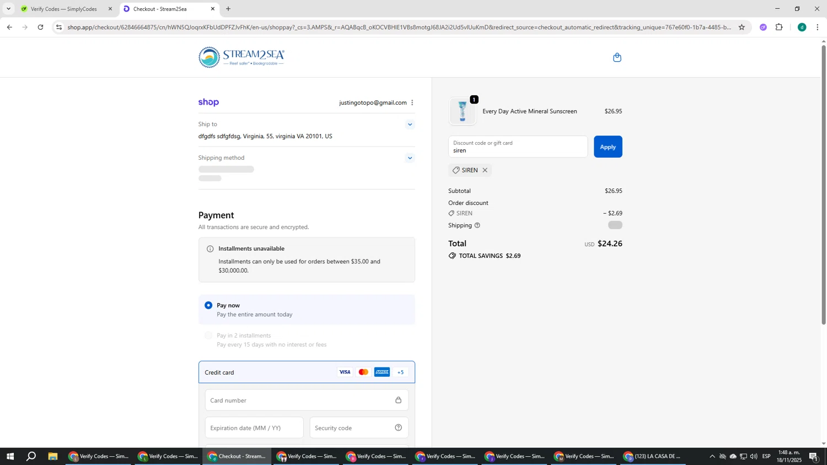827x465 pixels.
Task: Click the discount code input field
Action: tap(518, 147)
